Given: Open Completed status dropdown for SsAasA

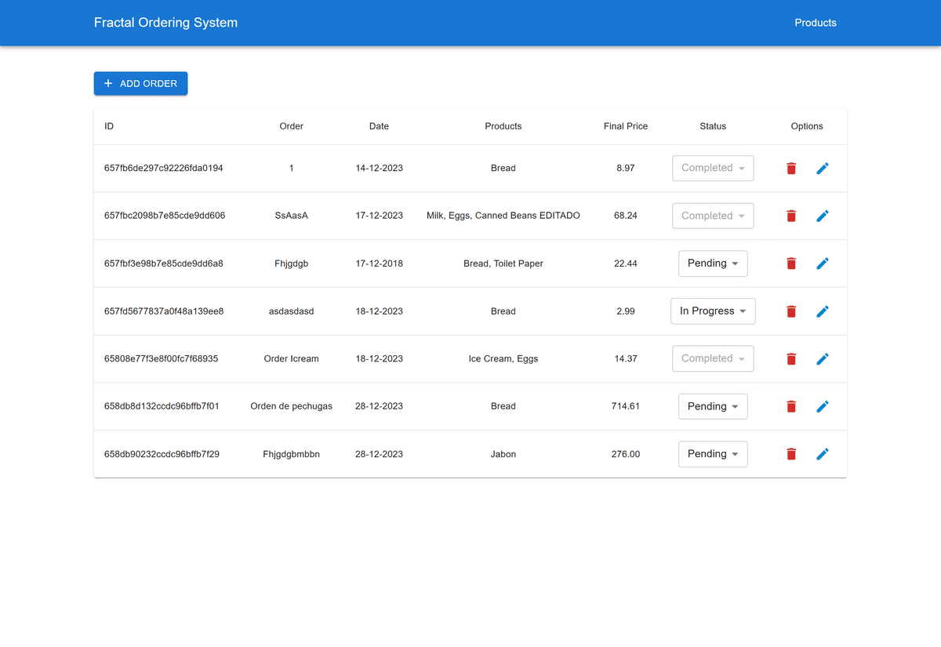Looking at the screenshot, I should pyautogui.click(x=713, y=216).
